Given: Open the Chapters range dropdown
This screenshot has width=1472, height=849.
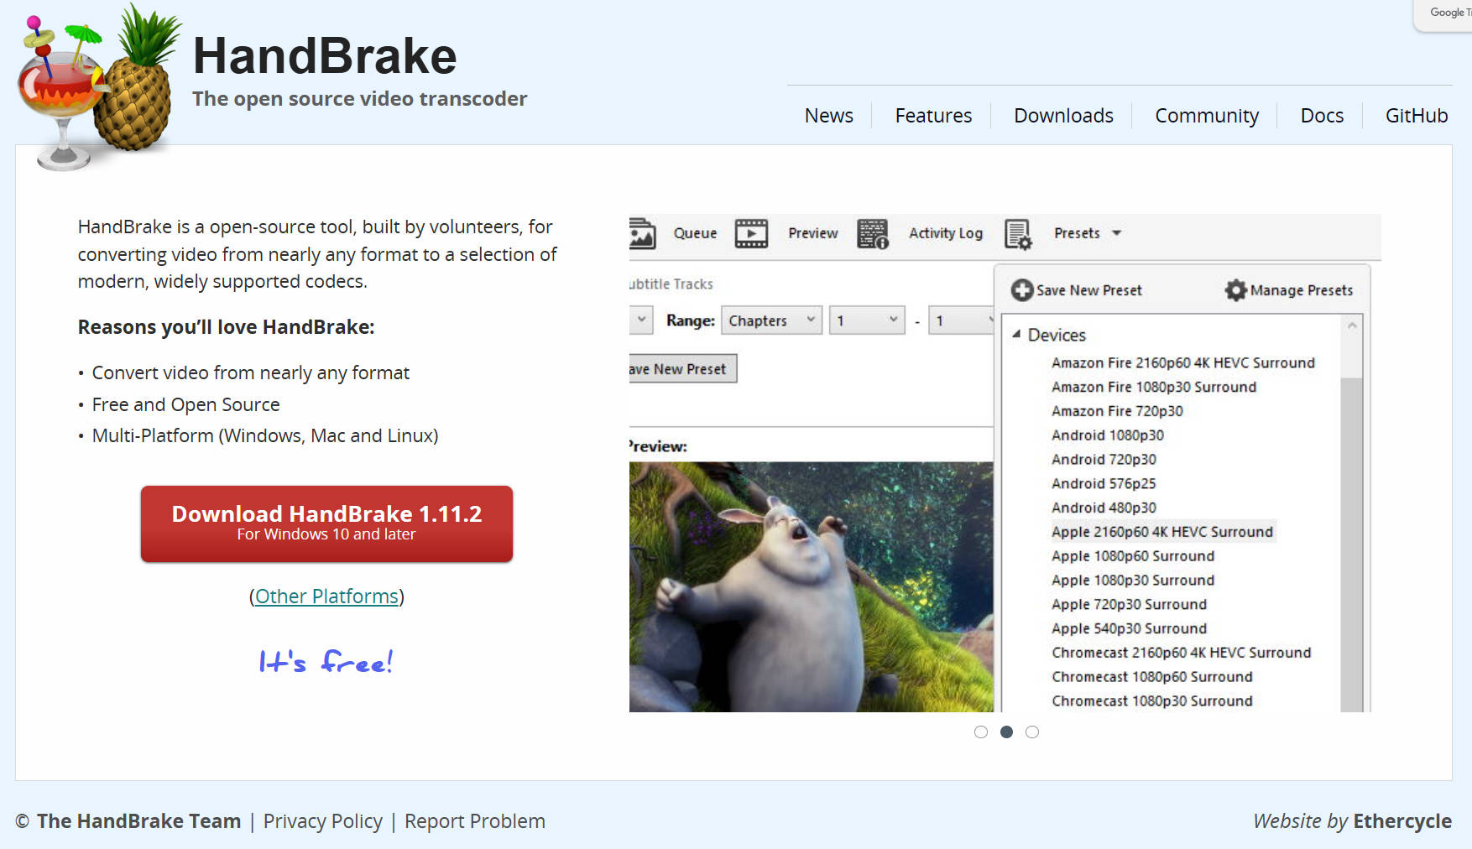Looking at the screenshot, I should click(x=772, y=320).
